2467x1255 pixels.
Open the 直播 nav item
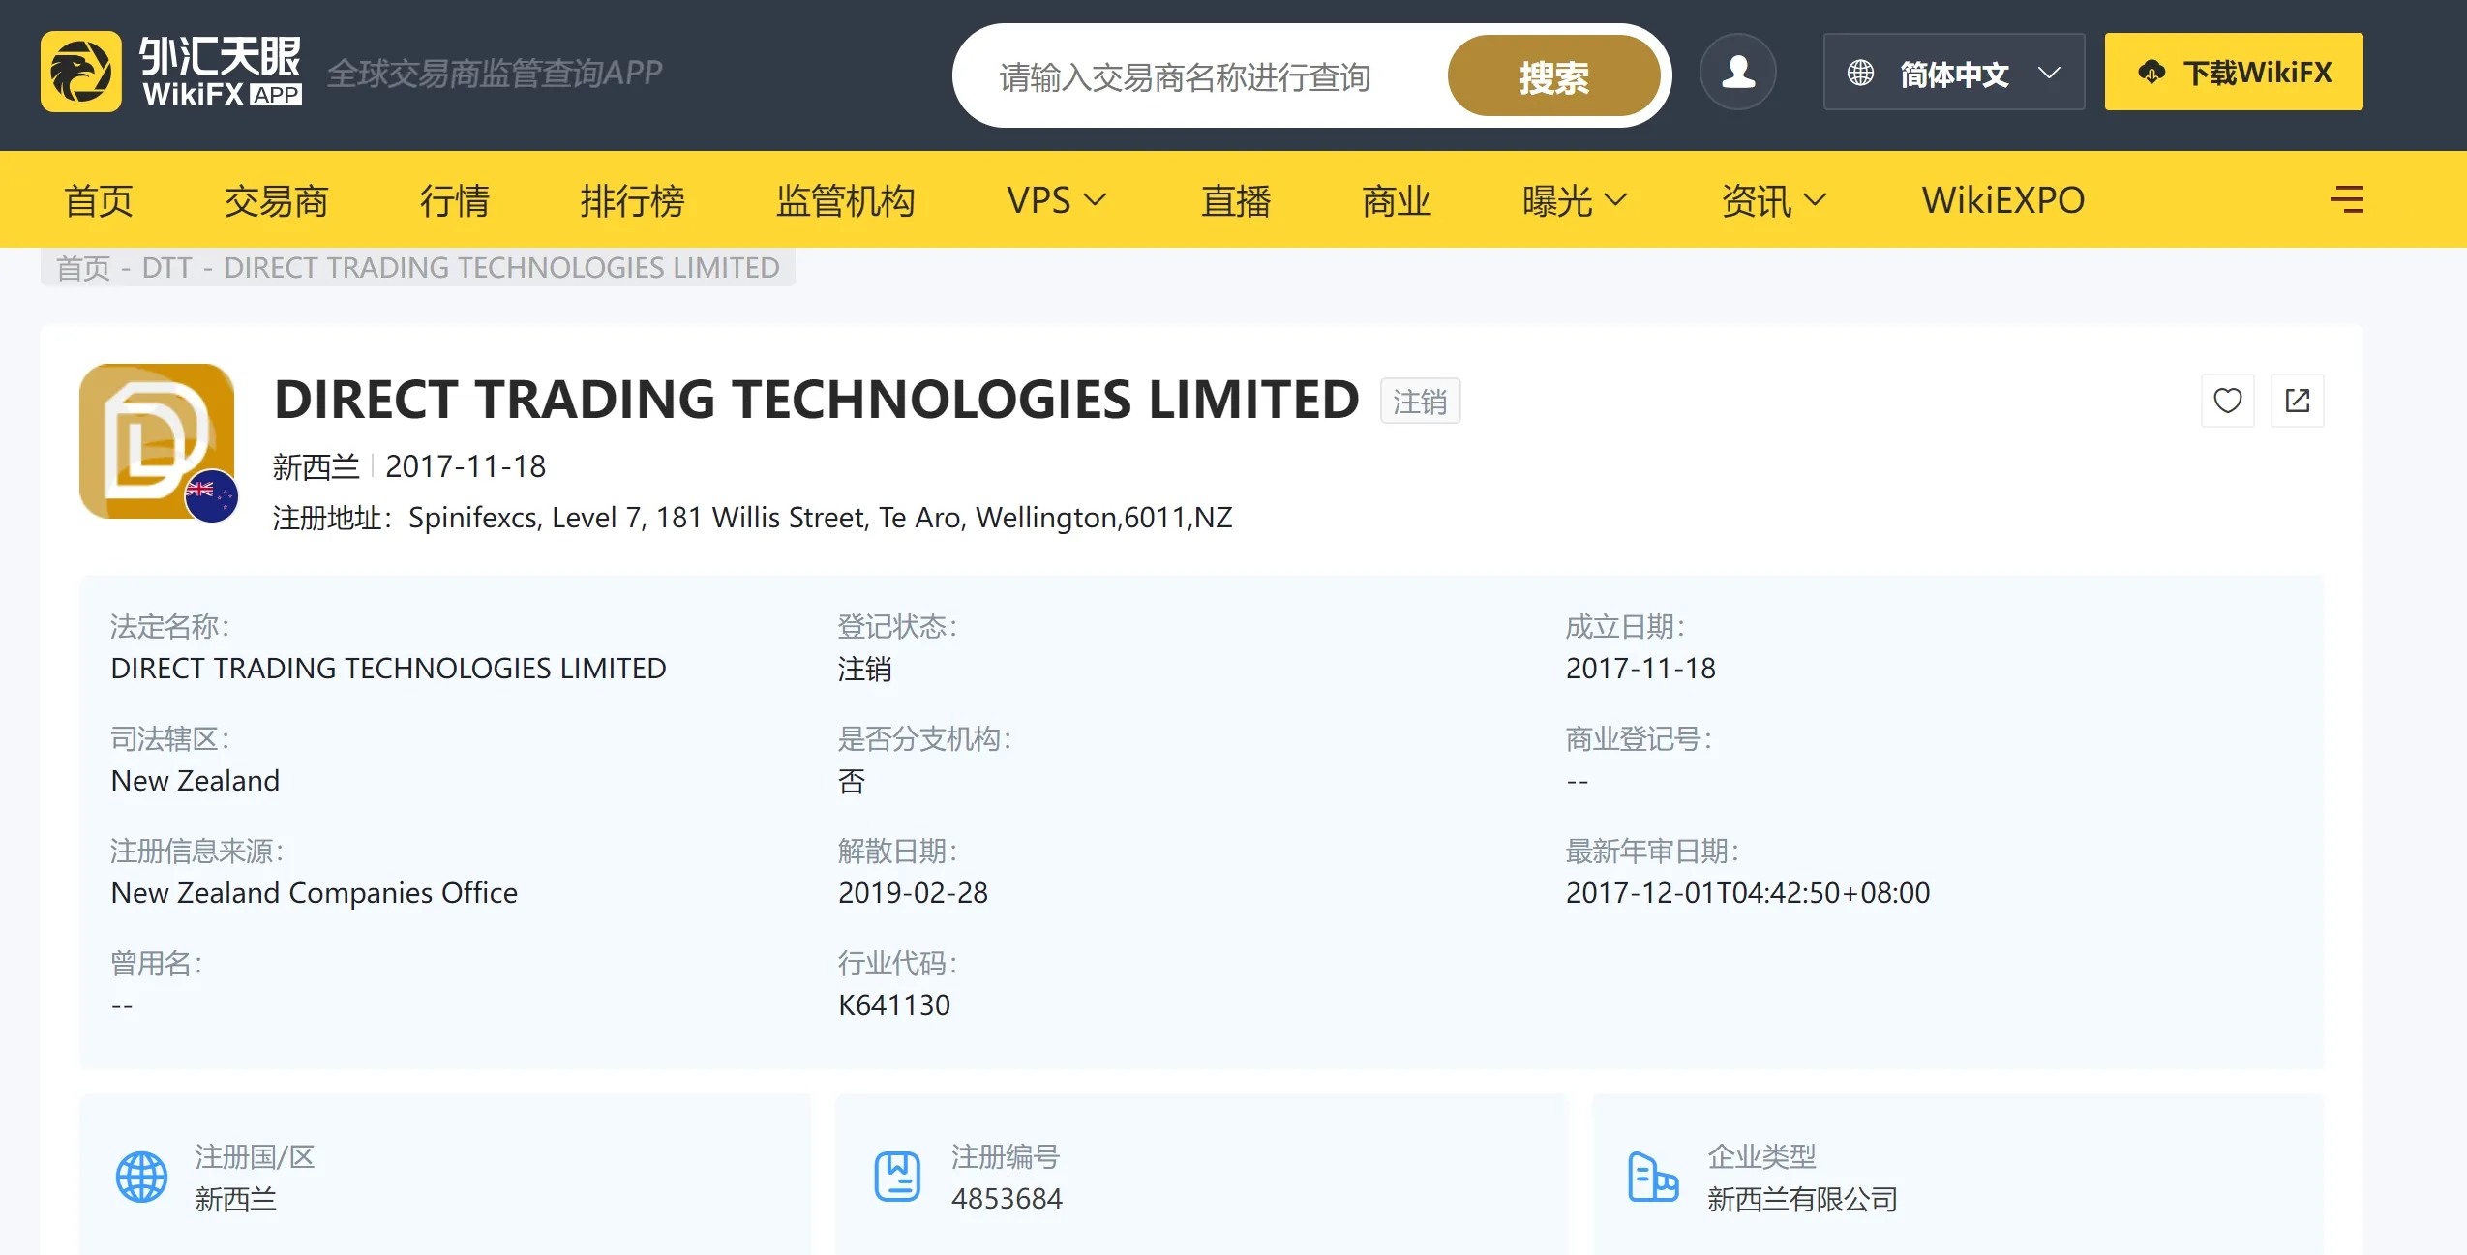tap(1236, 200)
